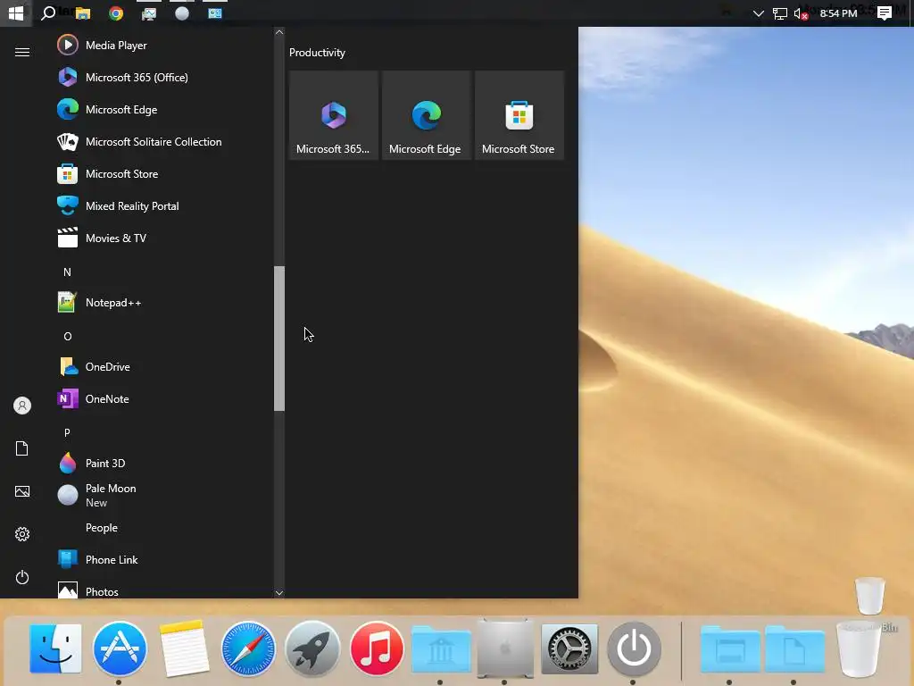Open Settings gear in Start sidebar
This screenshot has height=686, width=914.
pos(22,534)
